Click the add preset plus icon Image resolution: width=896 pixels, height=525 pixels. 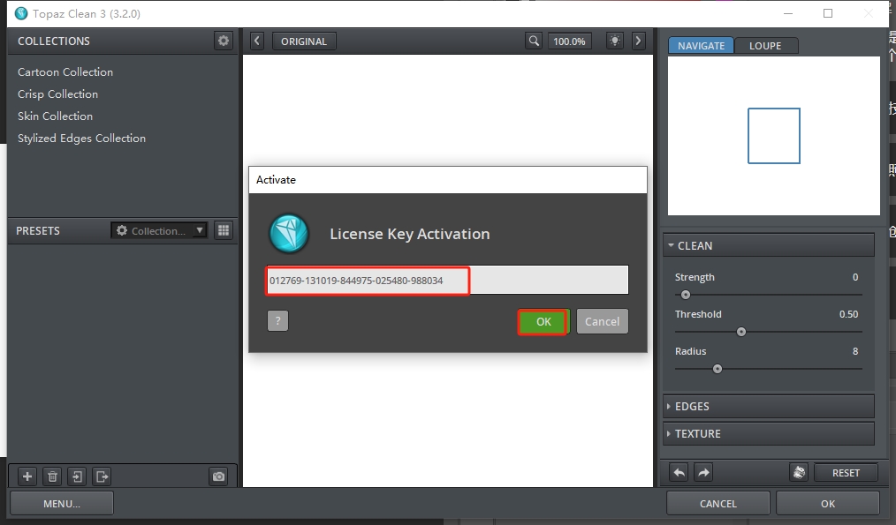coord(27,476)
